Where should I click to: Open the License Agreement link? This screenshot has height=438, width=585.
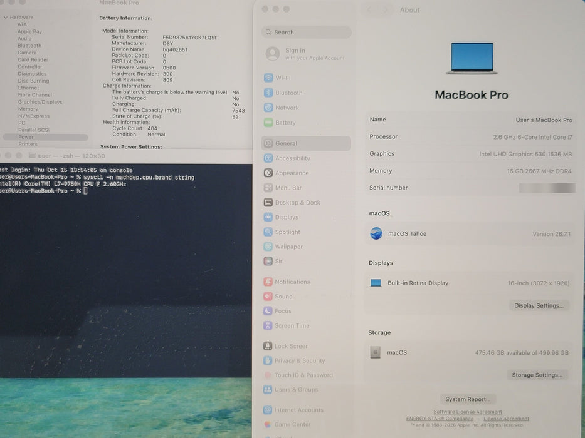pyautogui.click(x=506, y=419)
